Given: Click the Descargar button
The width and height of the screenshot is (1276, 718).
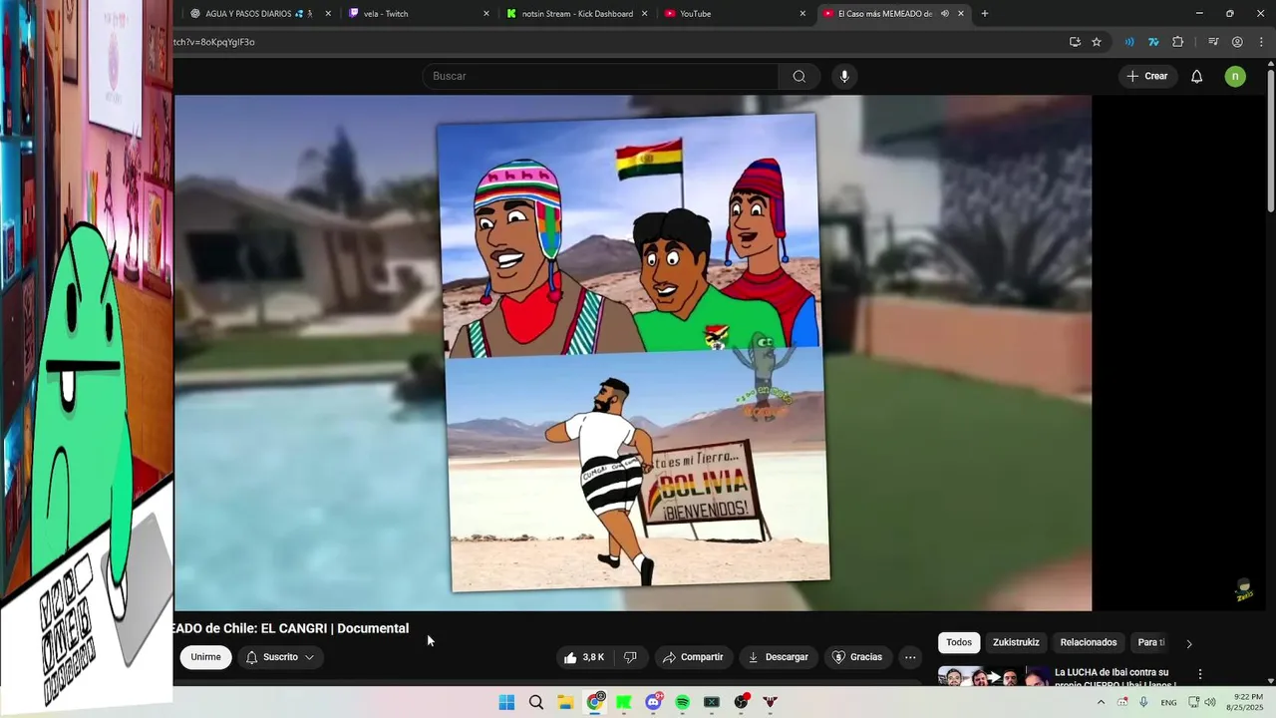Looking at the screenshot, I should (779, 657).
